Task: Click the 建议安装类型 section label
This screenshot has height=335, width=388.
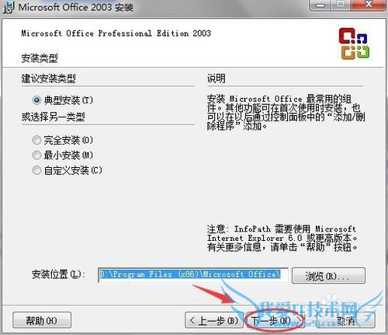Action: (x=48, y=79)
